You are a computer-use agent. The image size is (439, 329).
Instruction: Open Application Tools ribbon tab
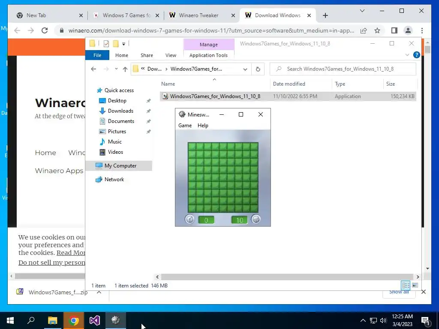click(208, 55)
